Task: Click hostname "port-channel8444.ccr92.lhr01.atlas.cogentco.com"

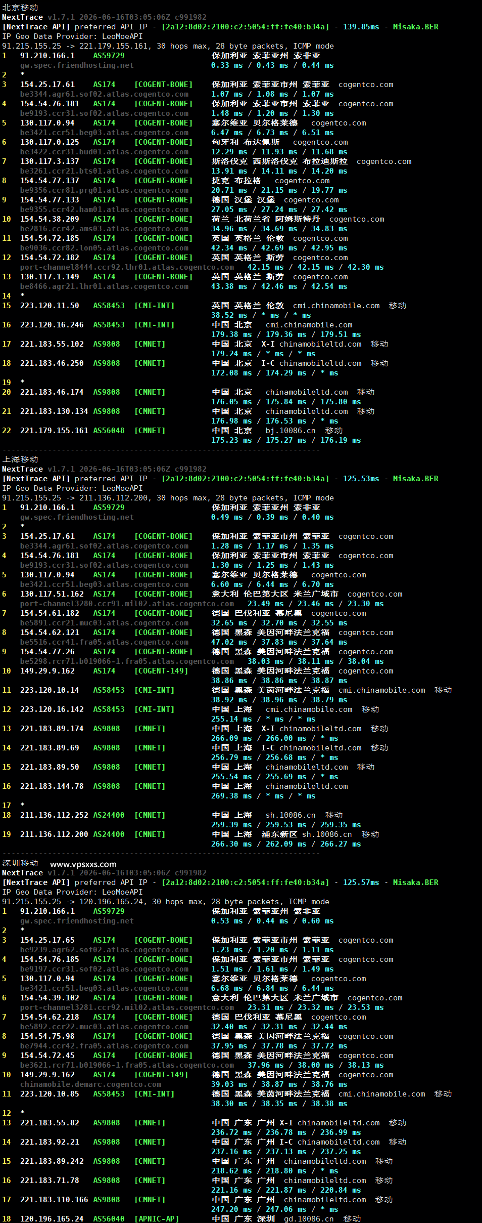Action: (127, 267)
